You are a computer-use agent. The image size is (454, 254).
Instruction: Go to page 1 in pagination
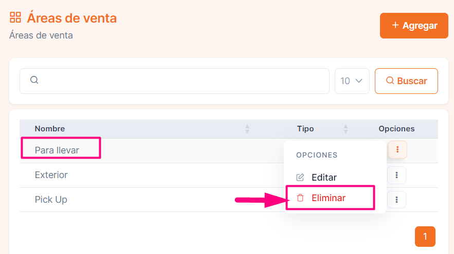pyautogui.click(x=425, y=237)
